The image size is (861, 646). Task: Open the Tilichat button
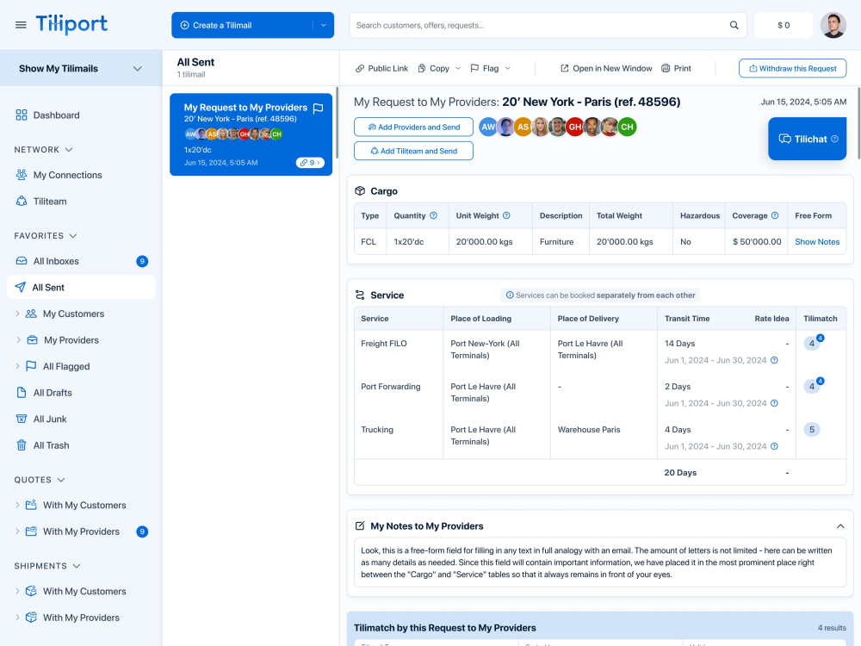click(808, 139)
